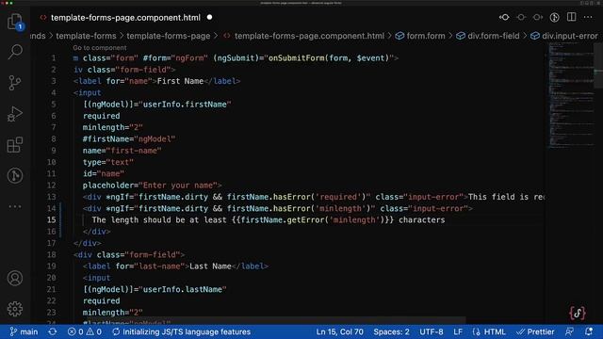Open div.form-field breadcrumb

coord(494,36)
